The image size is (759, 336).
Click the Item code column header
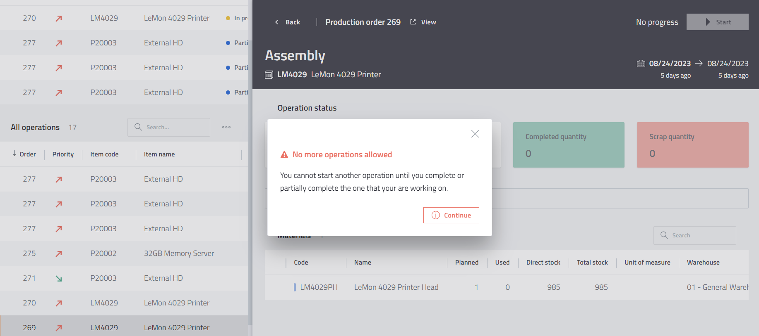pyautogui.click(x=104, y=154)
